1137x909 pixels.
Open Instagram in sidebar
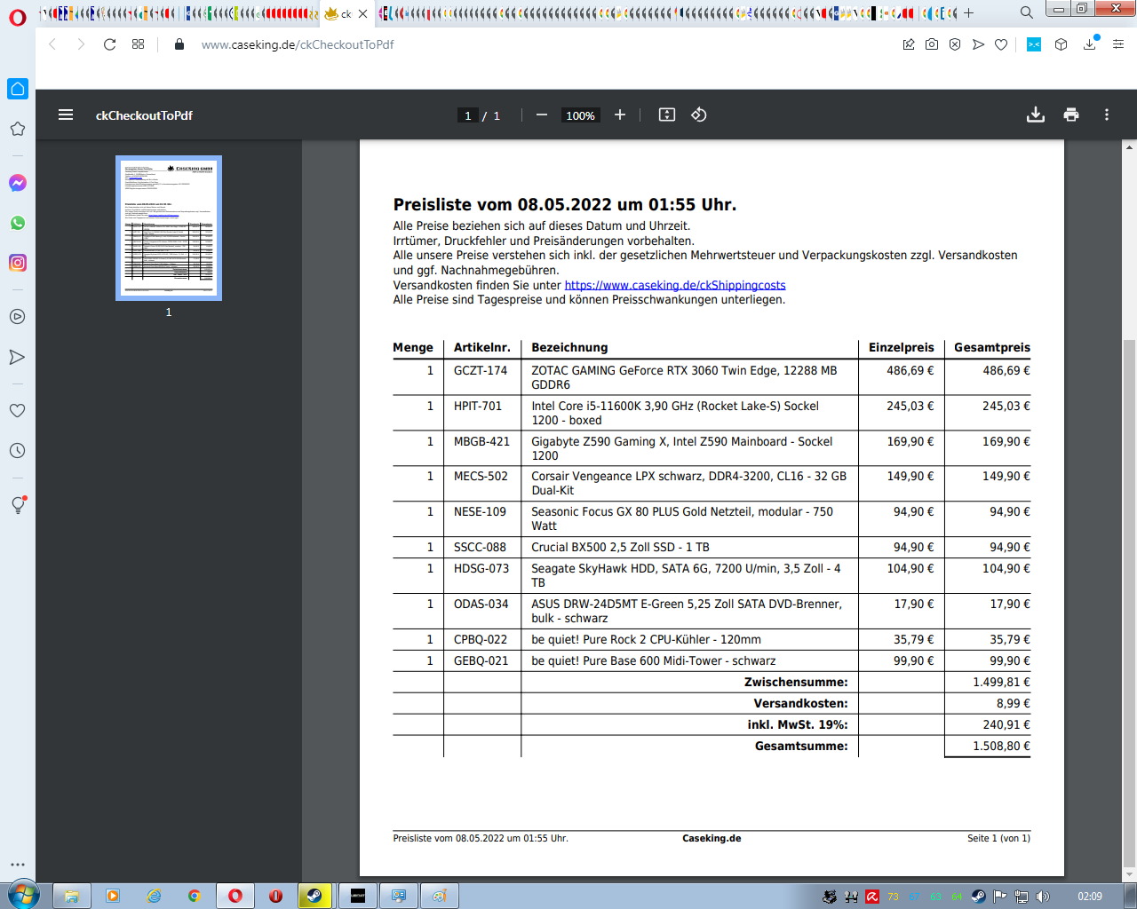[18, 263]
